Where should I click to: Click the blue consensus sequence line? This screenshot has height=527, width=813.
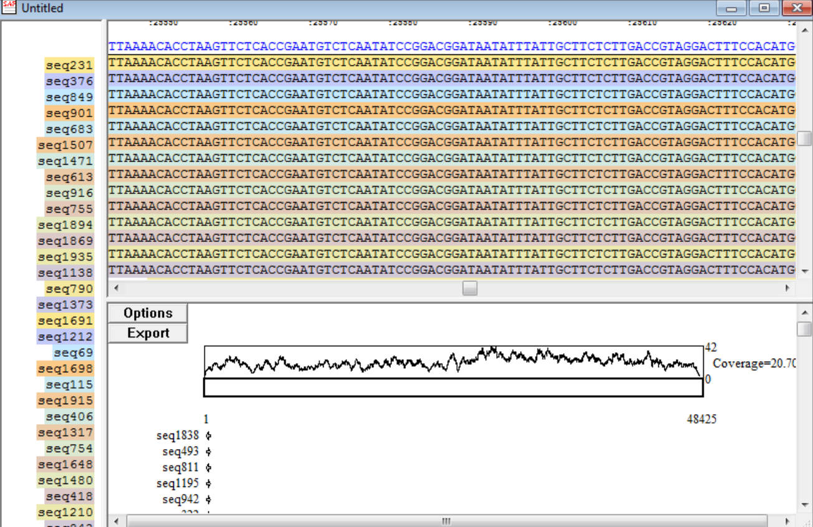click(x=451, y=47)
